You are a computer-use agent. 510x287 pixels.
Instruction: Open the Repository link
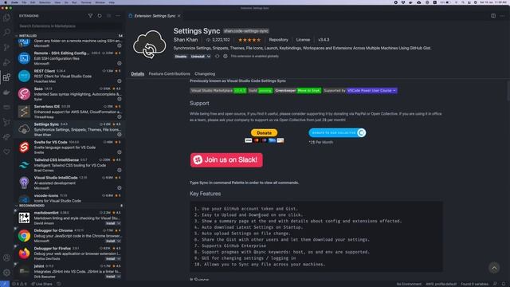[x=278, y=40]
